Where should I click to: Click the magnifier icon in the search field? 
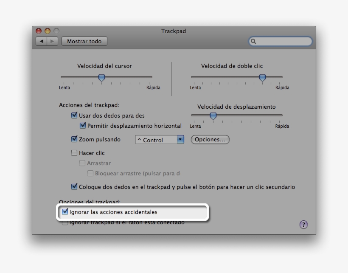click(x=254, y=41)
